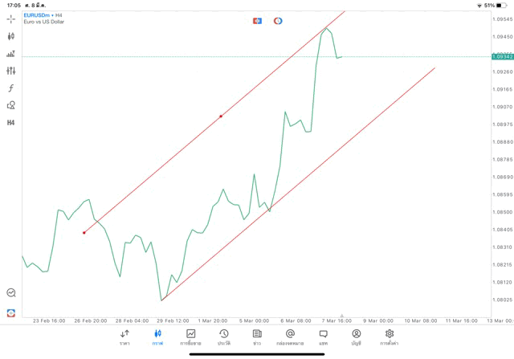Image resolution: width=514 pixels, height=359 pixels.
Task: Open the ข่าว news tab
Action: coord(257,337)
